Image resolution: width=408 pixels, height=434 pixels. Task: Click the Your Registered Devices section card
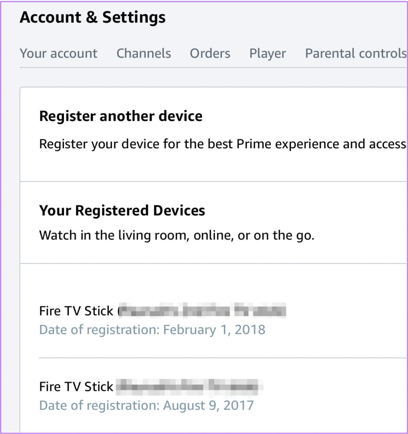(x=212, y=223)
